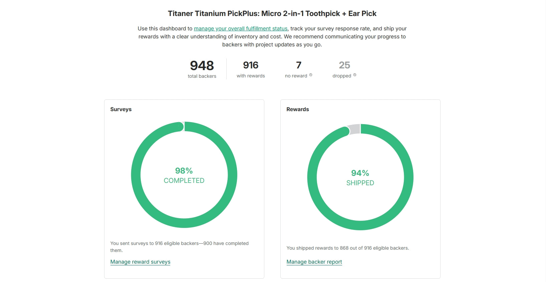Click the 916 with rewards count

(251, 65)
